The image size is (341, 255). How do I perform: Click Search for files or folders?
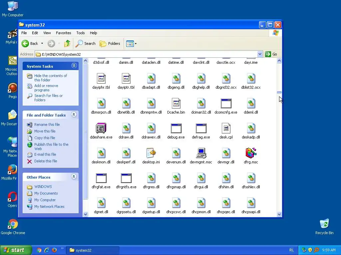point(49,98)
